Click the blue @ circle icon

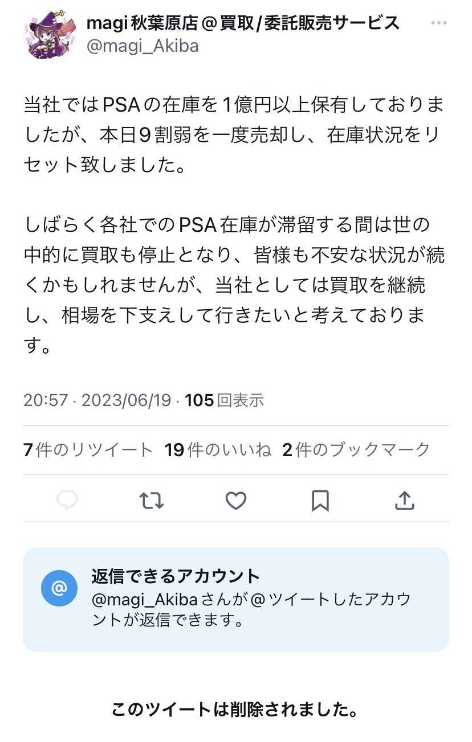[x=59, y=588]
